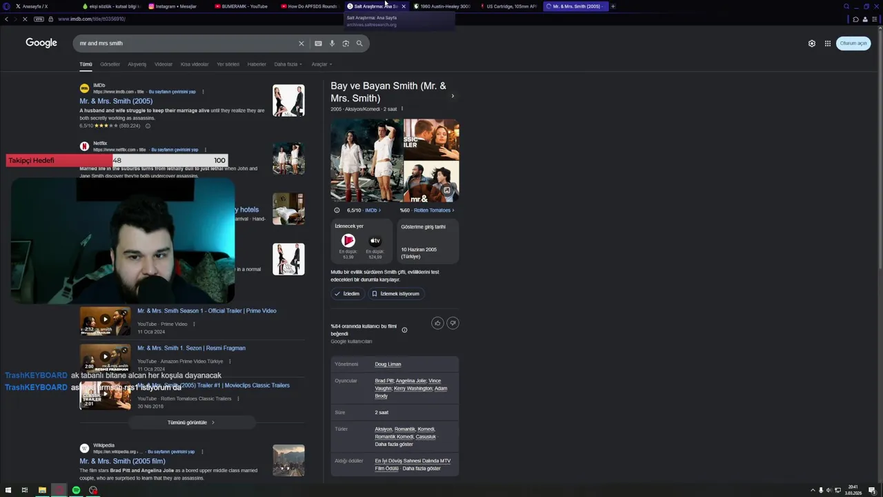Open En İyi Dövüş Sahnesi MTV award link
The height and width of the screenshot is (497, 883).
[x=413, y=465]
